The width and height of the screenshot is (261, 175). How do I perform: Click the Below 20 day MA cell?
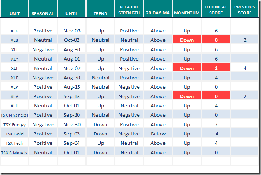click(158, 134)
